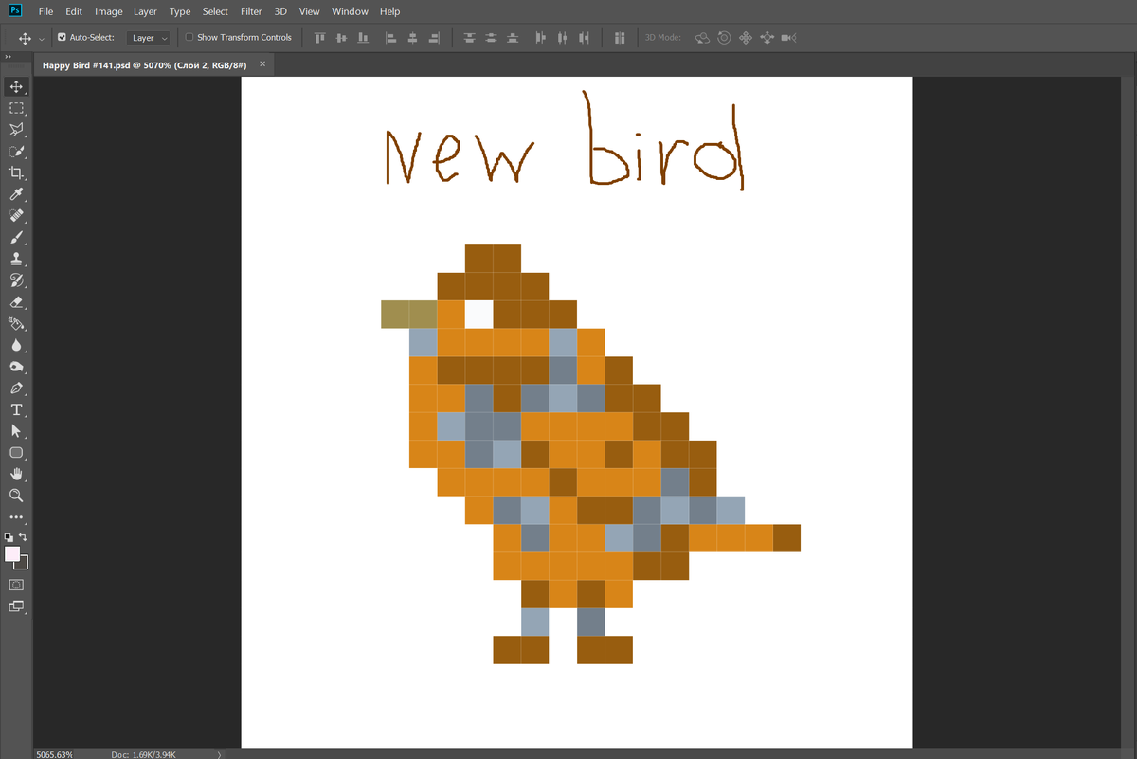
Task: Select the Horizontal Type tool
Action: coord(16,410)
